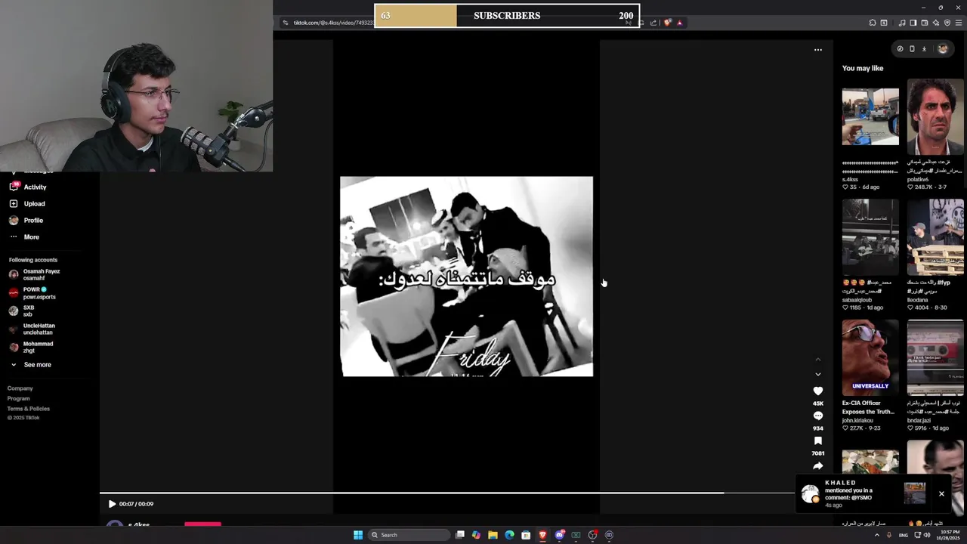967x544 pixels.
Task: Open Terms & Policies footer link
Action: (29, 408)
